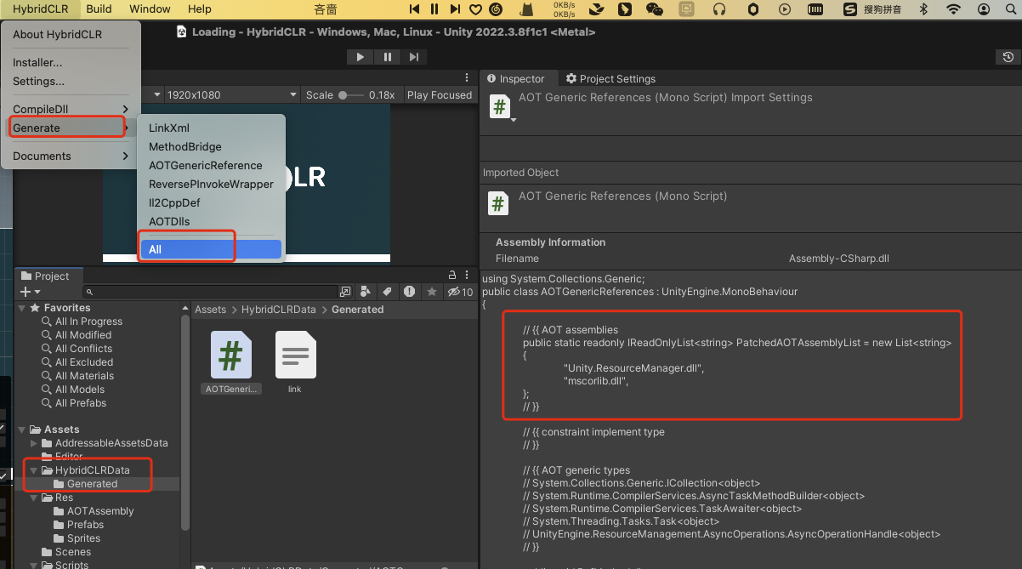Click the open in Search window icon

click(345, 292)
